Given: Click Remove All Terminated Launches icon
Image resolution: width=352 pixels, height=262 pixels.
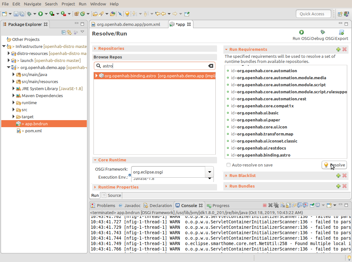Looking at the screenshot, I should tap(276, 205).
